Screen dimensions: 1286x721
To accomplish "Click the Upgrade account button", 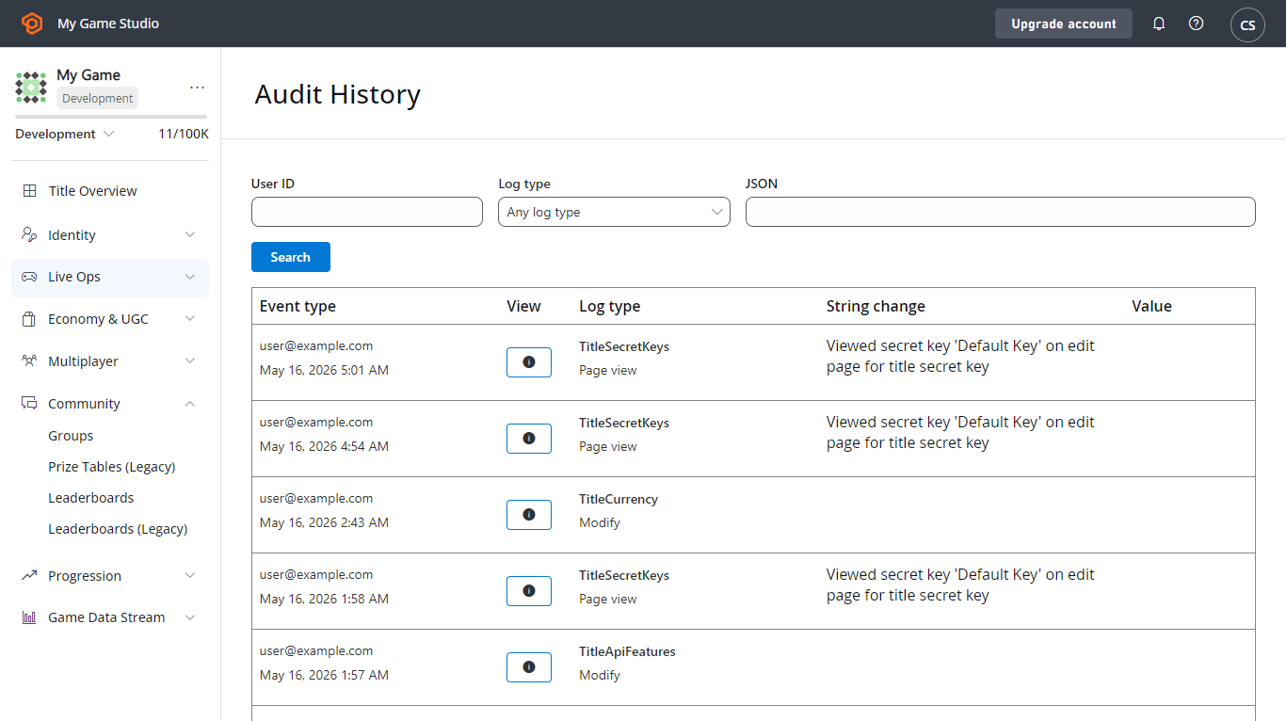I will pos(1064,24).
